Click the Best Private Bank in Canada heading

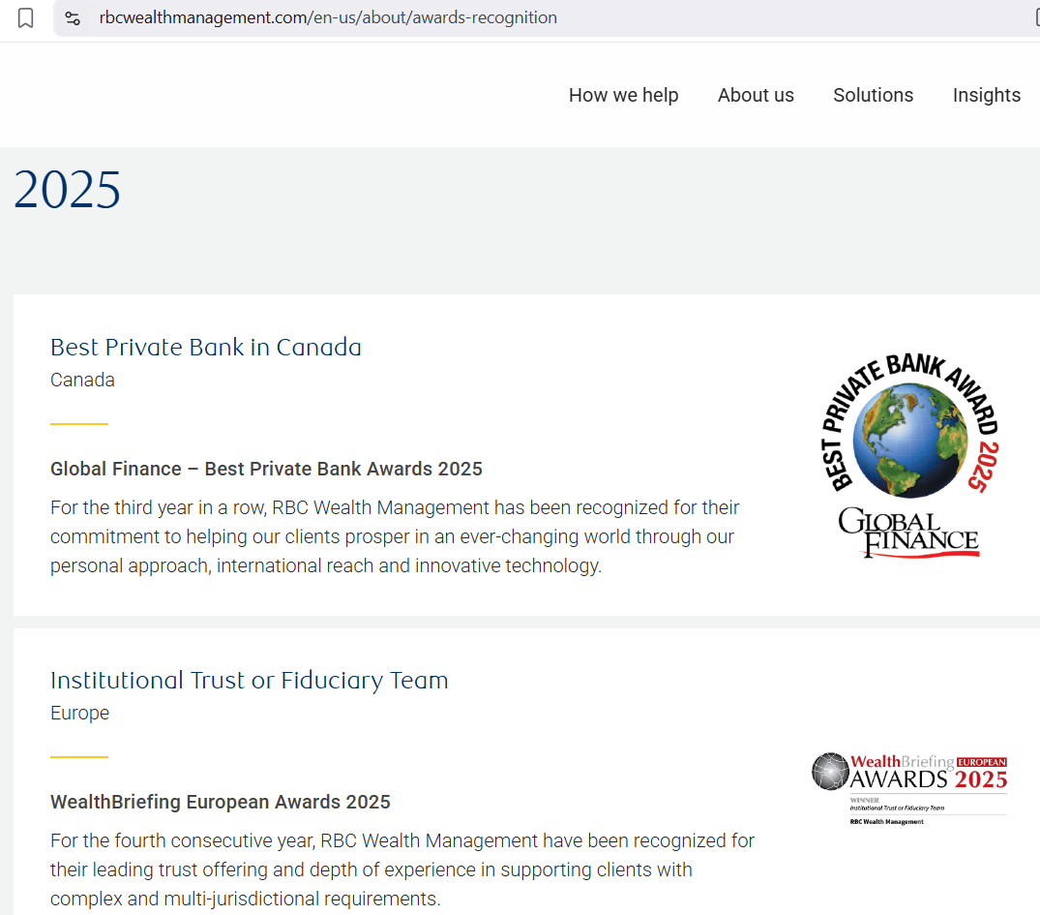click(x=206, y=348)
